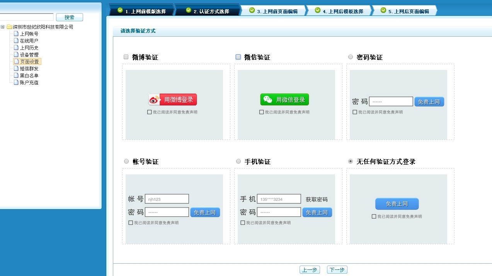Enable the 微博验证 checkbox
This screenshot has height=276, width=492.
[x=126, y=57]
